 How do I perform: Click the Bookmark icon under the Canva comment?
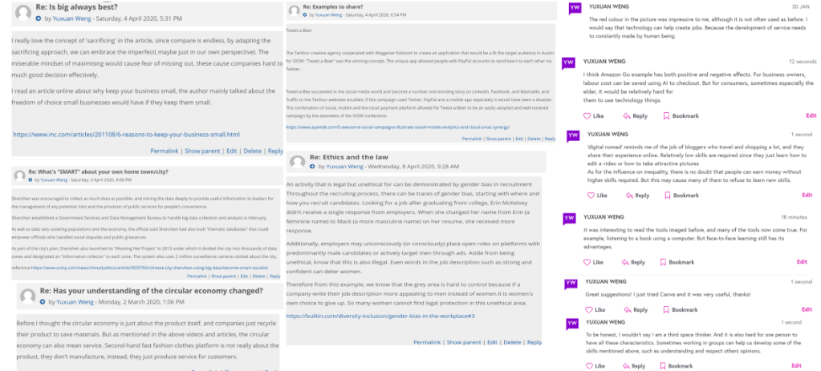667,310
